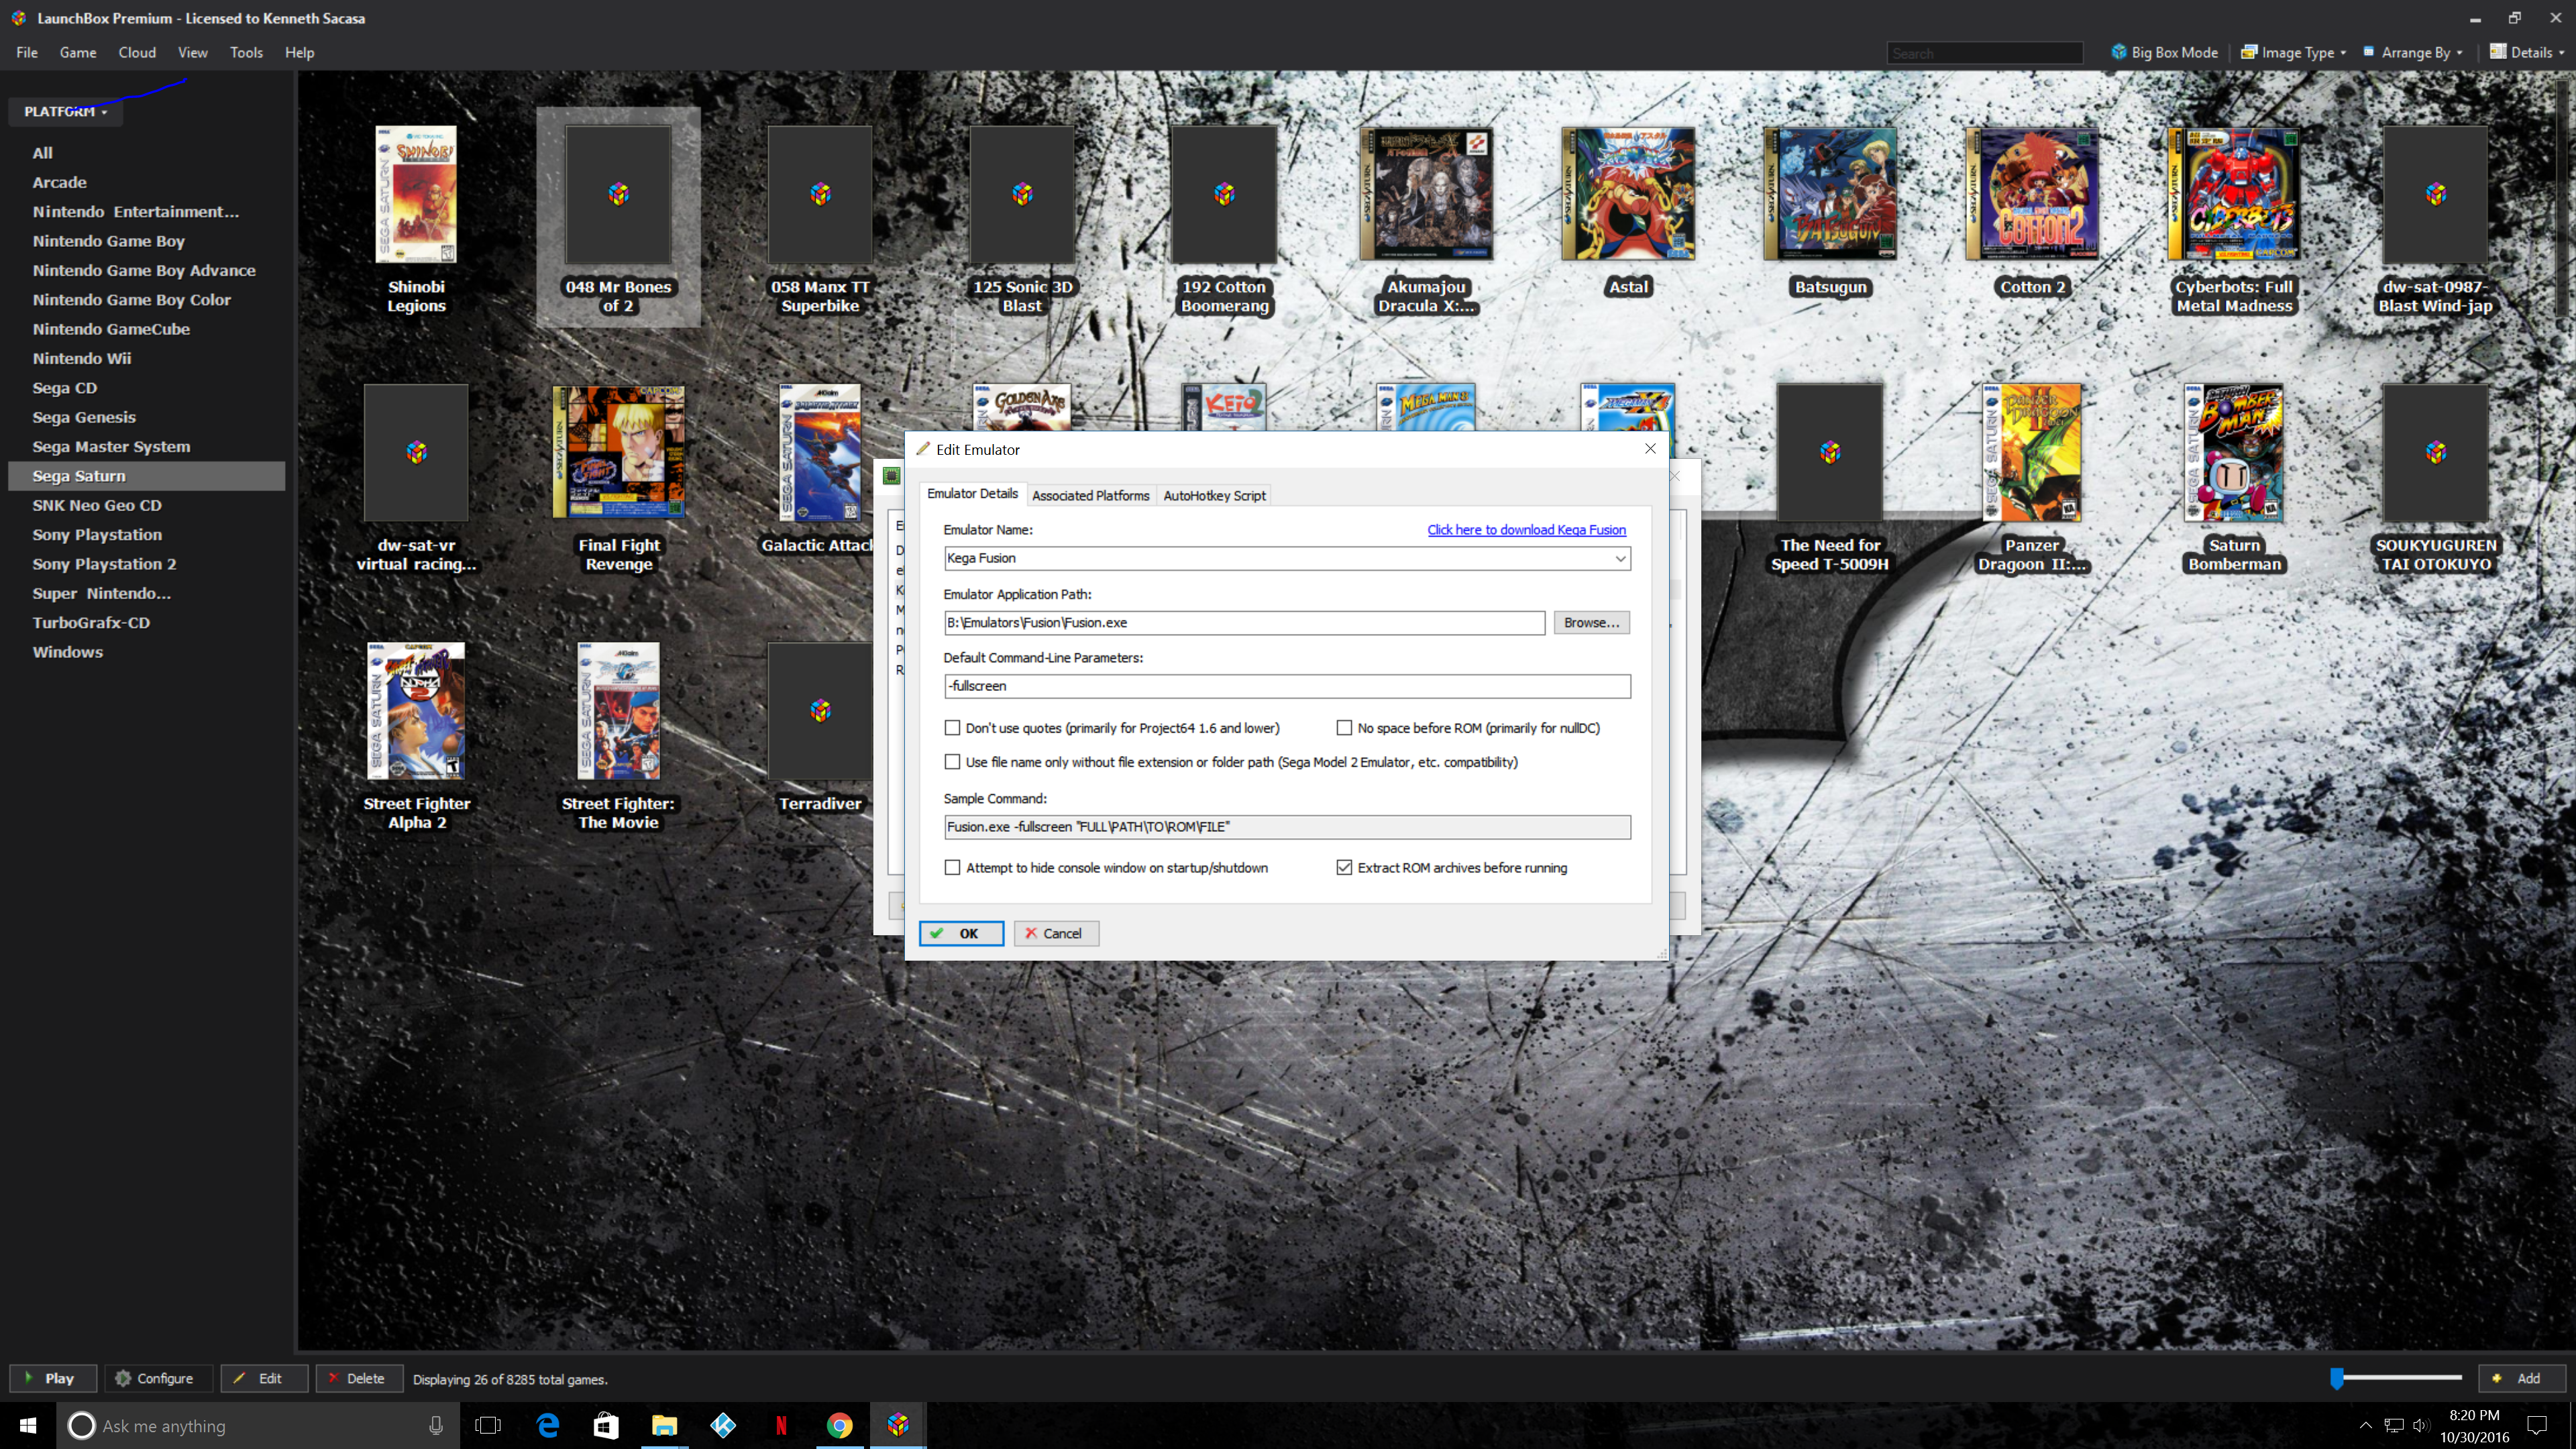
Task: Open the File menu
Action: [27, 52]
